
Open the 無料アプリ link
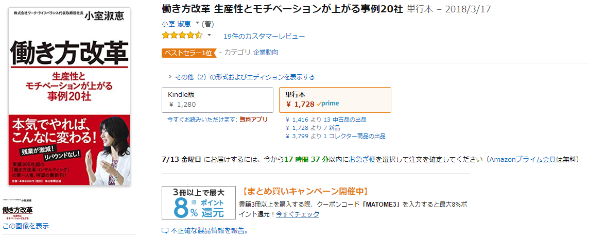click(x=253, y=120)
